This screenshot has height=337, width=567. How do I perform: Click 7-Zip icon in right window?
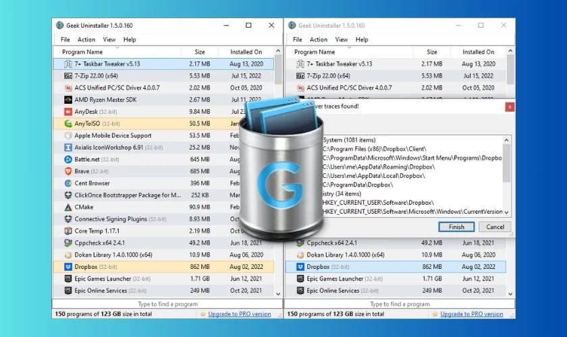300,76
